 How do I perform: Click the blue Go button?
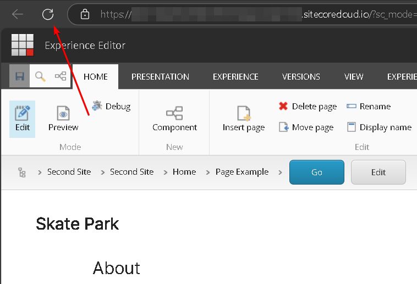(x=317, y=172)
